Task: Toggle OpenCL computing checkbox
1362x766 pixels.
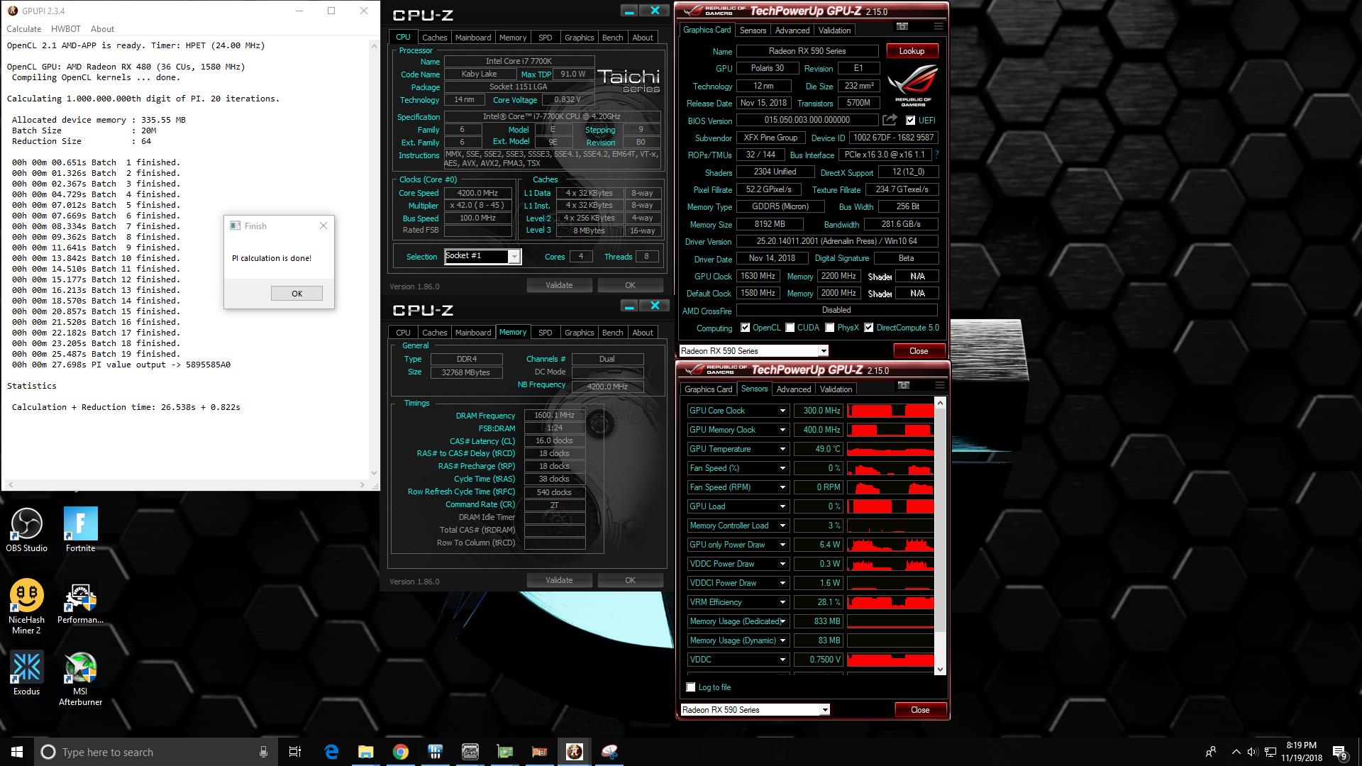Action: pyautogui.click(x=745, y=328)
